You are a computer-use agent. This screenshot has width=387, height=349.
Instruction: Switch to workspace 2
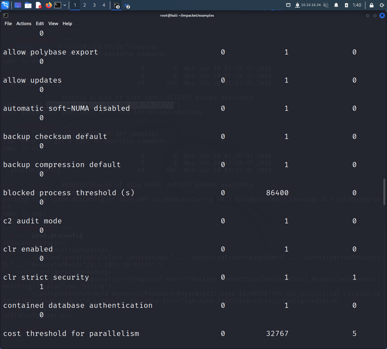point(85,5)
